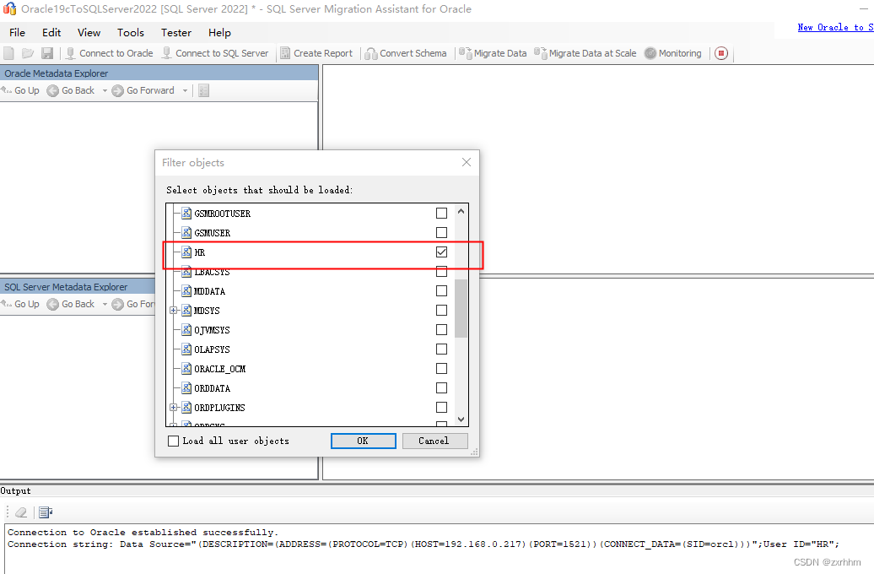Click Migrate Data toolbar button

click(493, 53)
